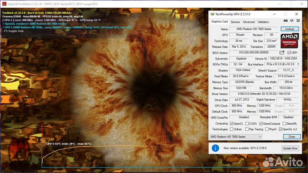Toggle the OpenCL checkbox
This screenshot has height=173, width=308.
tap(231, 124)
